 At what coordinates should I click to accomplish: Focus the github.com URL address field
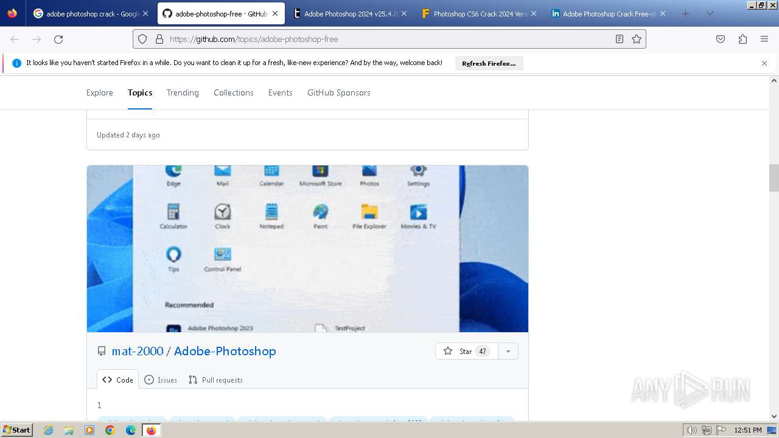tap(389, 39)
